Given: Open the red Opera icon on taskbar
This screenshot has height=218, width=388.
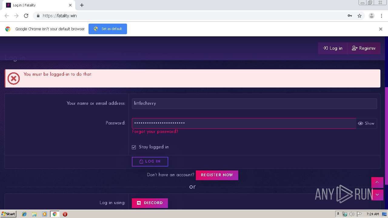Looking at the screenshot, I should [65, 214].
